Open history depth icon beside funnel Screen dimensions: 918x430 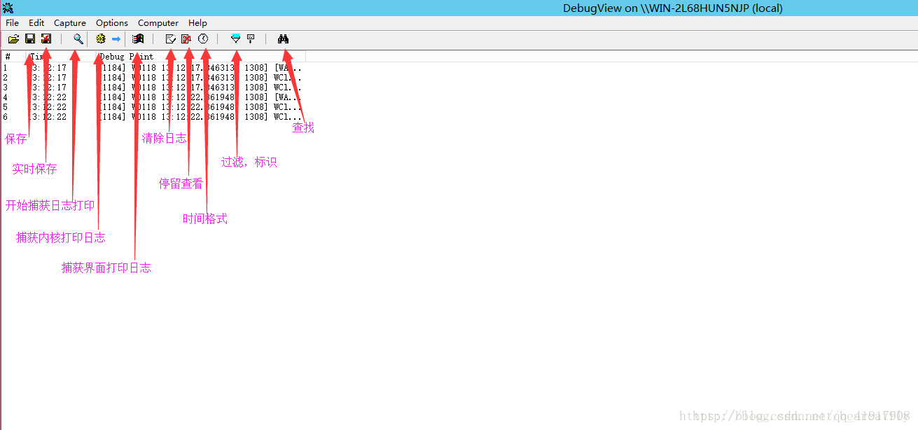[251, 39]
